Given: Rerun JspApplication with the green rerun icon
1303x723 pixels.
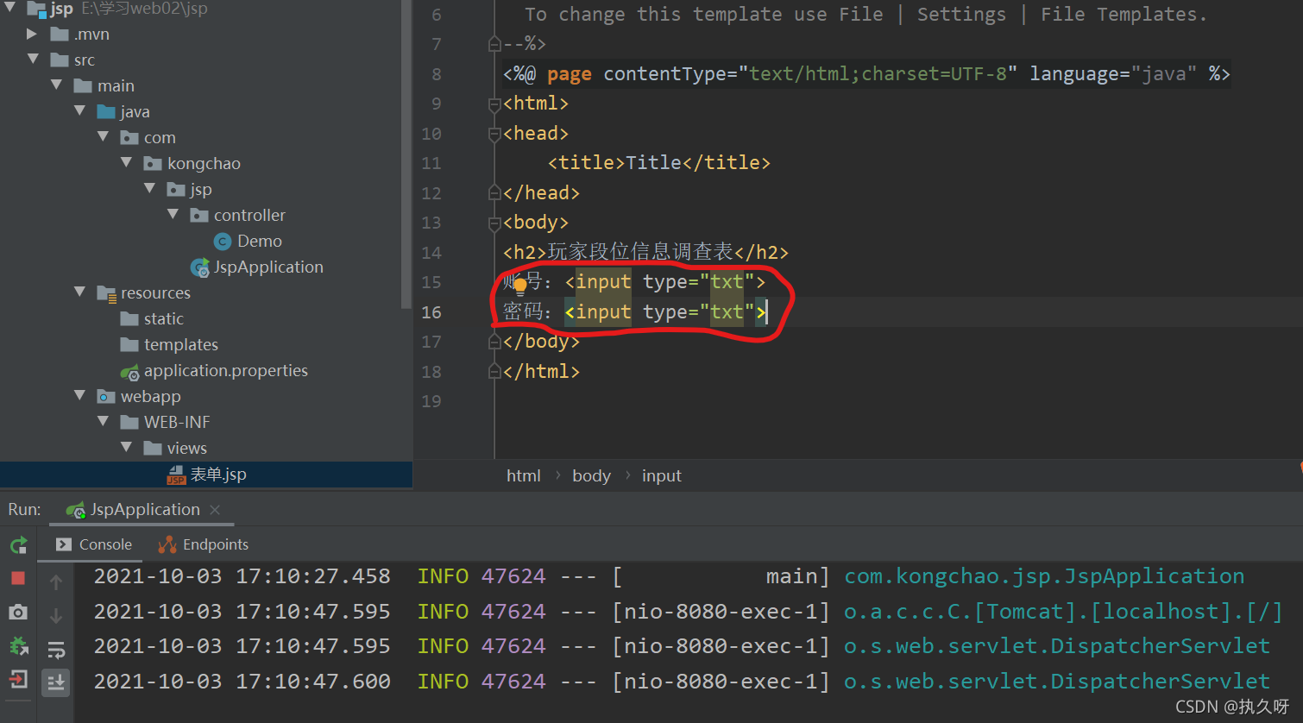Looking at the screenshot, I should [x=18, y=545].
